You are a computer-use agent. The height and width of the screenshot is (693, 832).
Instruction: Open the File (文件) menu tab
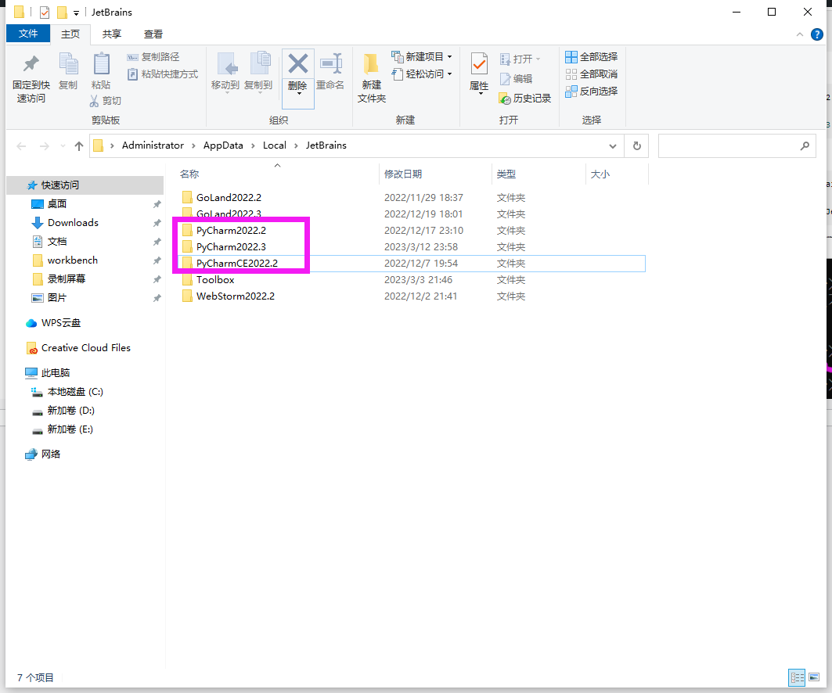pos(28,34)
